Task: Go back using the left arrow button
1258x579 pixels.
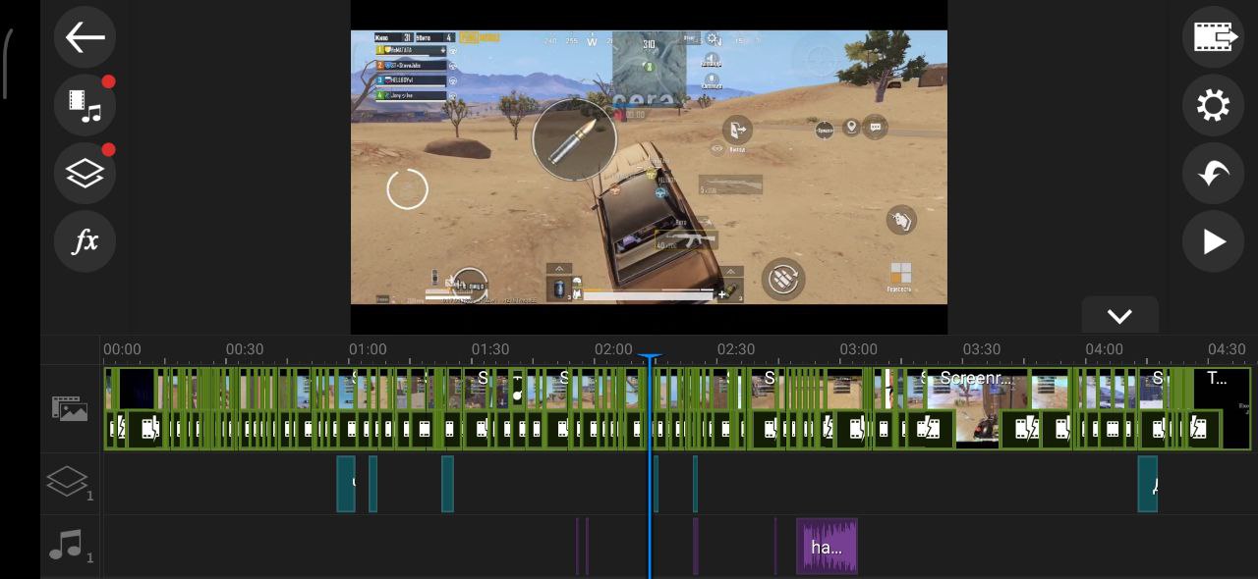Action: point(86,37)
